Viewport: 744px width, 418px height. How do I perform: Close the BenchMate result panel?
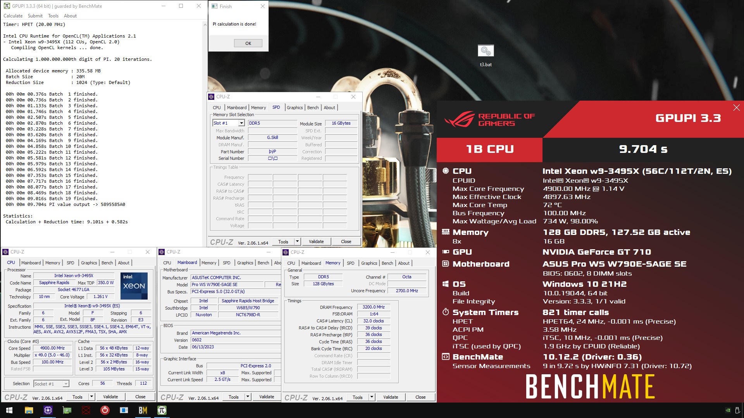[736, 108]
